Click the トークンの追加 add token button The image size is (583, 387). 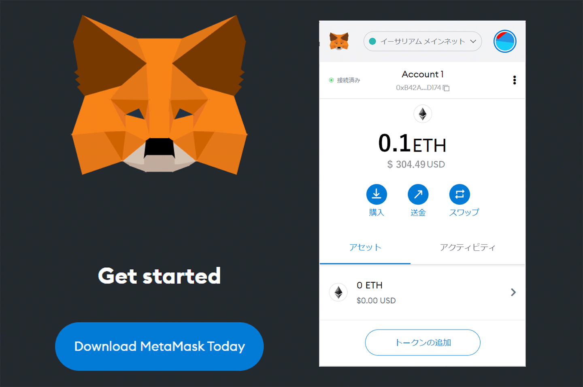[x=423, y=343]
